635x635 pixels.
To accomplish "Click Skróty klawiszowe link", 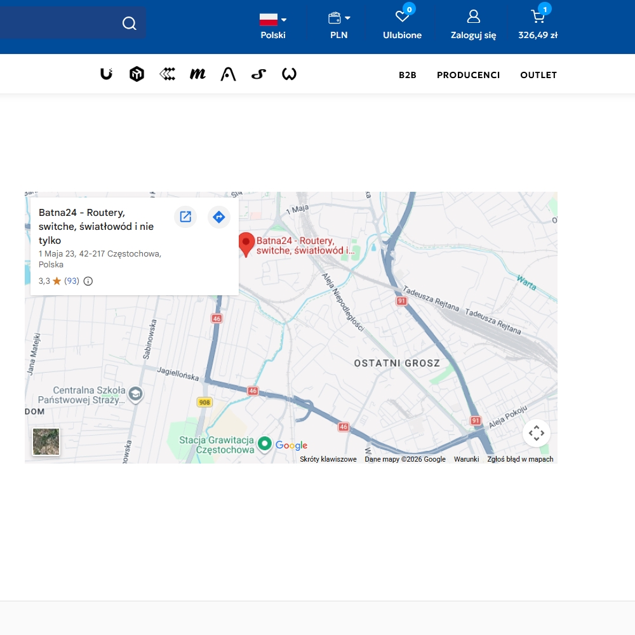I will [328, 459].
